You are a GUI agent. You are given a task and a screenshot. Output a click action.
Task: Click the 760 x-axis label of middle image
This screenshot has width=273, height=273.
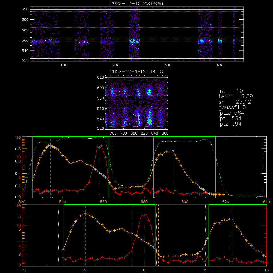[x=113, y=133]
